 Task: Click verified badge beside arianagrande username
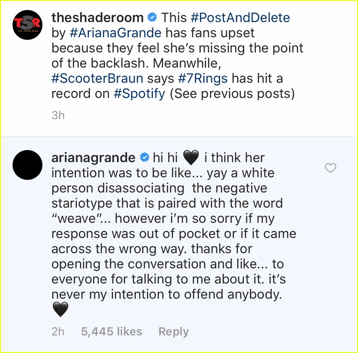(144, 158)
